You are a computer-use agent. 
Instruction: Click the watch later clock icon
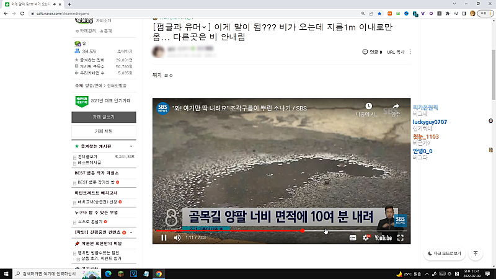pos(368,106)
